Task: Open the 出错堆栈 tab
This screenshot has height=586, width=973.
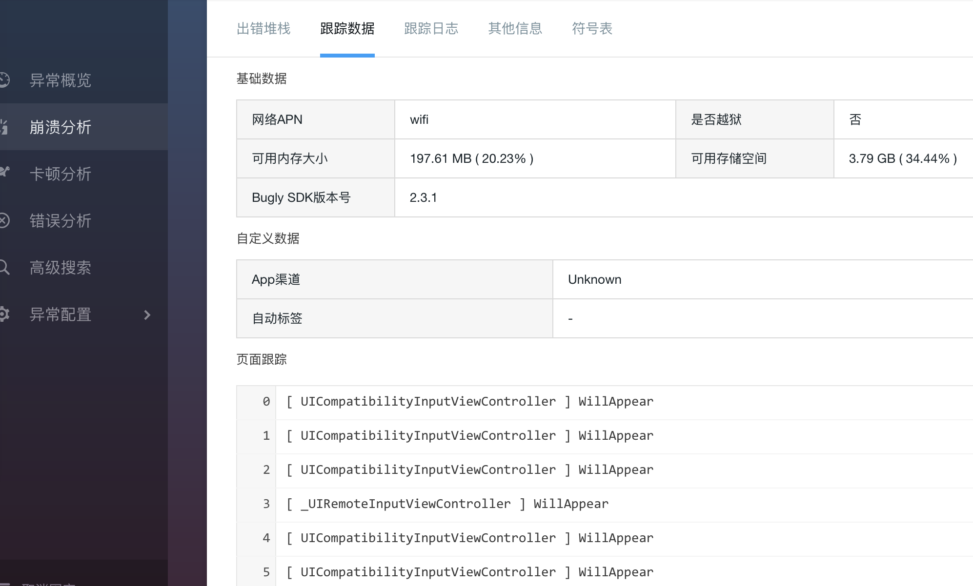Action: [264, 29]
